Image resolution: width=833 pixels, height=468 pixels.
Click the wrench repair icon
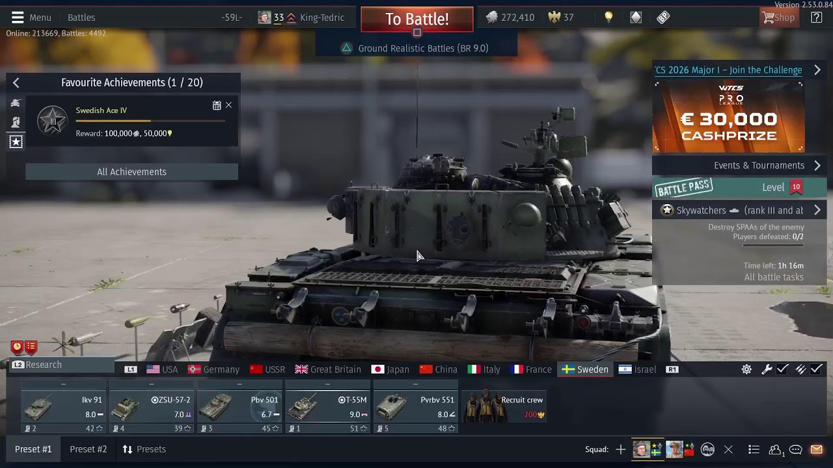[767, 369]
